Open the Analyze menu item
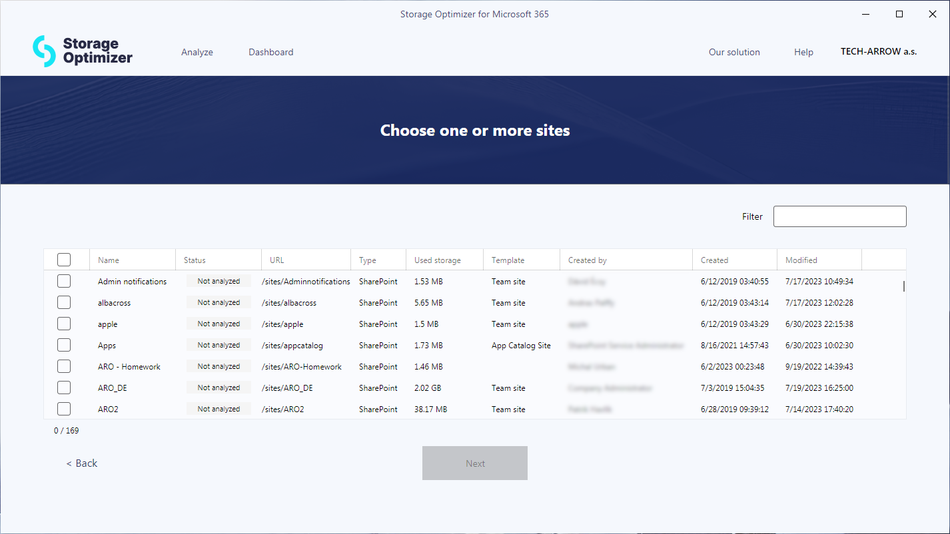The height and width of the screenshot is (534, 950). point(197,52)
